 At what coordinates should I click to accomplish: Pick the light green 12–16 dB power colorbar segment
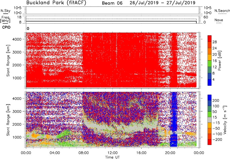[210, 63]
